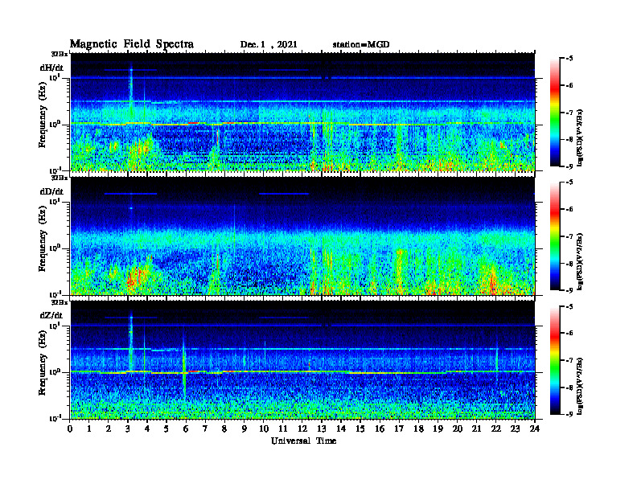The width and height of the screenshot is (637, 492).
Task: Click the 'Magnetic Field Spectra' title
Action: tap(132, 44)
